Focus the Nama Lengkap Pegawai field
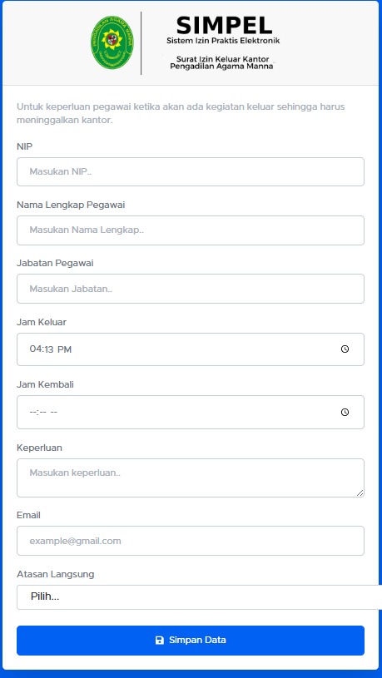 point(191,230)
